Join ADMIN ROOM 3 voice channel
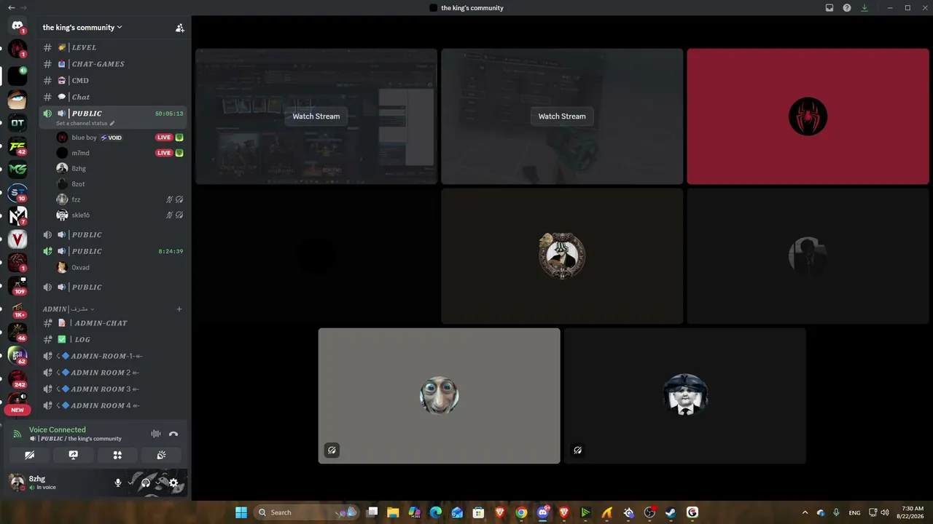This screenshot has height=524, width=933. pos(113,389)
